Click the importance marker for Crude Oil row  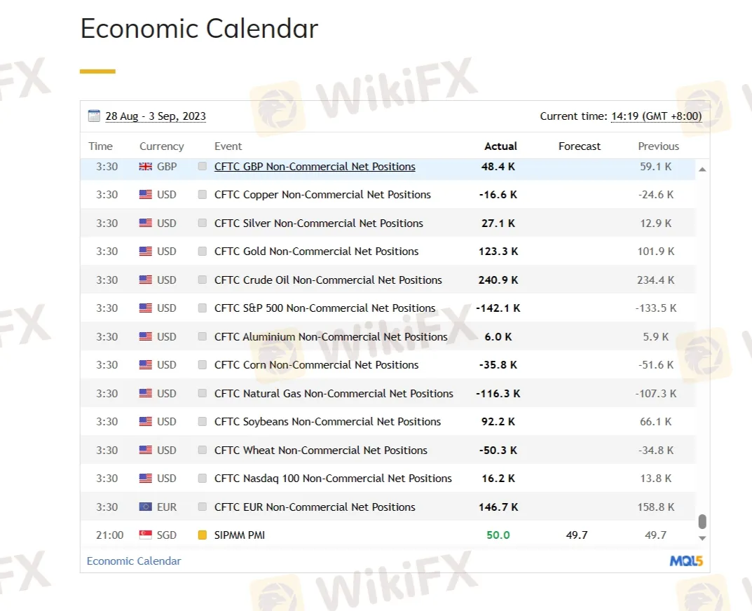[x=203, y=280]
